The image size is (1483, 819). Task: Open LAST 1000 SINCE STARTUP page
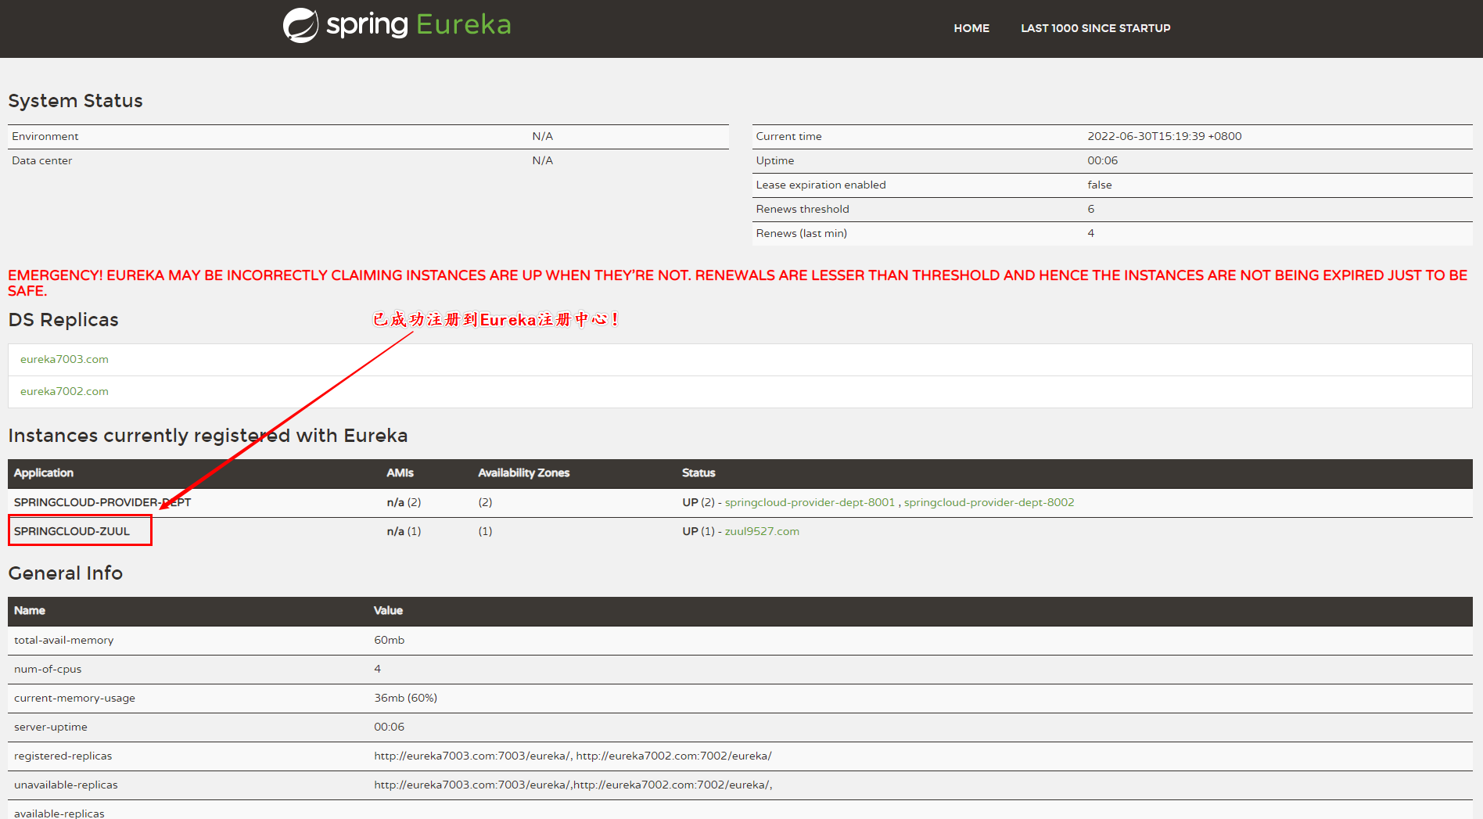point(1095,28)
